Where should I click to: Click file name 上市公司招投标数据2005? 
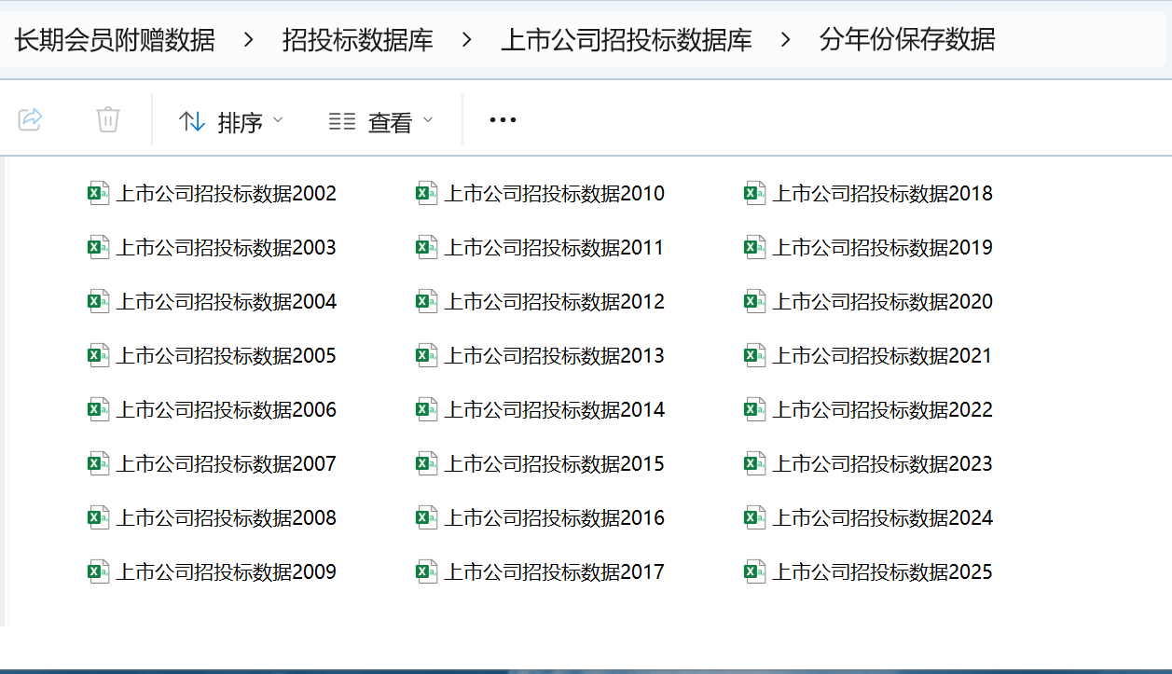click(227, 355)
